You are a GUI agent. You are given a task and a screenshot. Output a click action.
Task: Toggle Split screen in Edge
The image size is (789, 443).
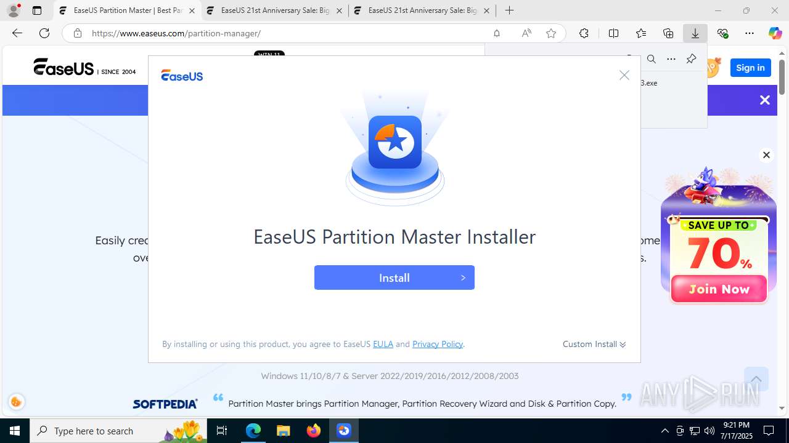613,33
